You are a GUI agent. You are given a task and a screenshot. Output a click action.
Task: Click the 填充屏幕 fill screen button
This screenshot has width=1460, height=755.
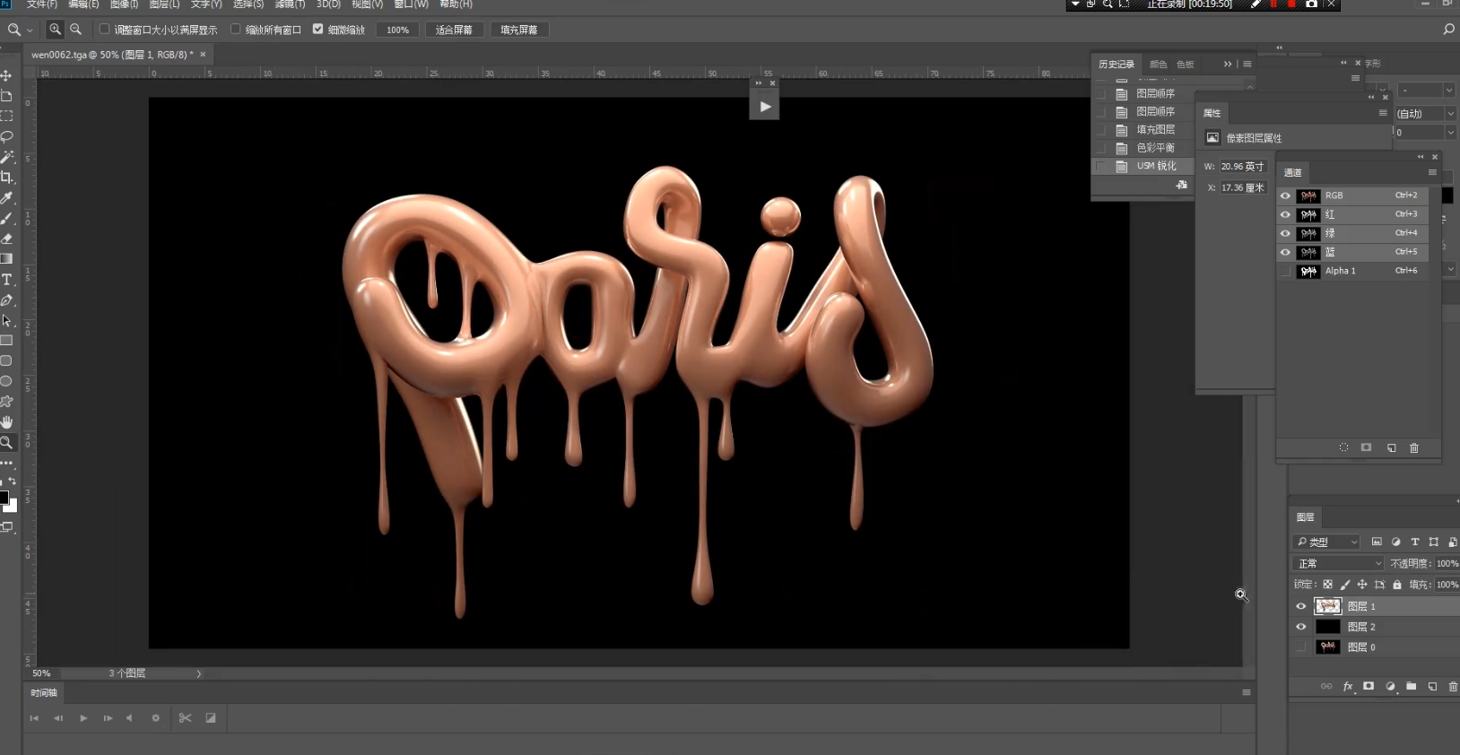point(518,30)
